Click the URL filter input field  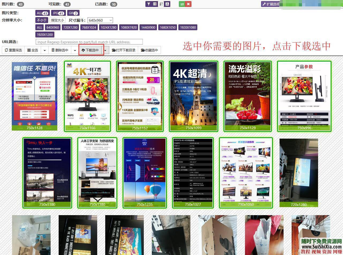(x=89, y=42)
